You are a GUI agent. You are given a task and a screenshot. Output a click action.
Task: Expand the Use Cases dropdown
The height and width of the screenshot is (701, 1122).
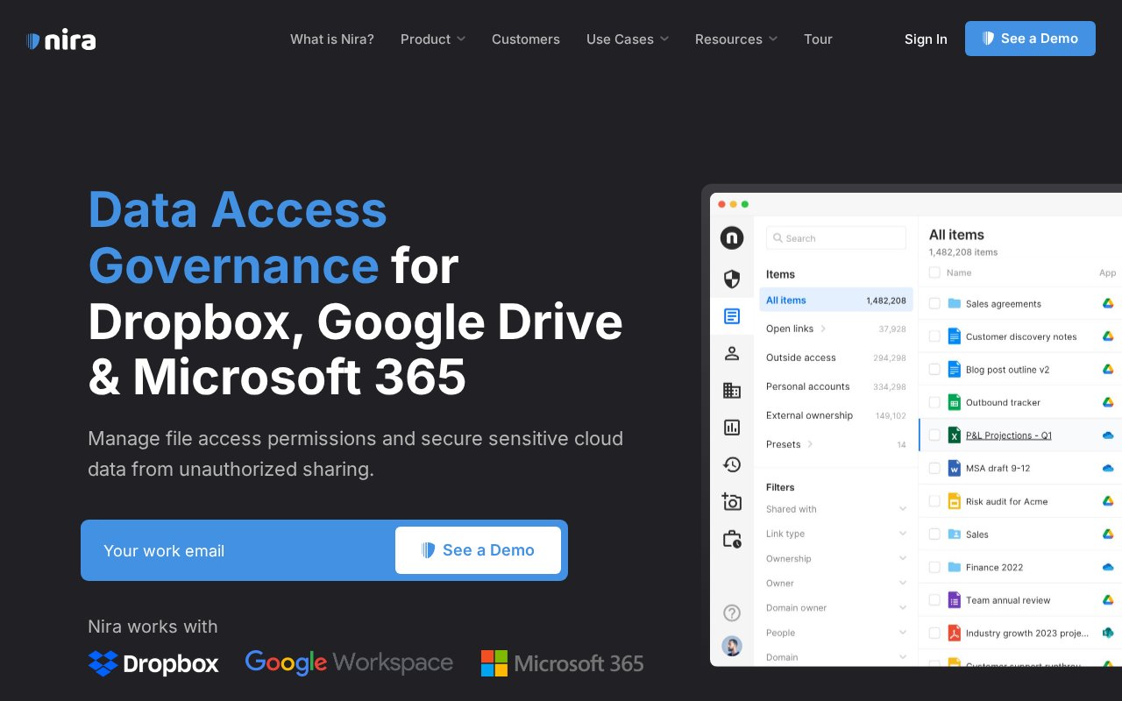(x=628, y=39)
